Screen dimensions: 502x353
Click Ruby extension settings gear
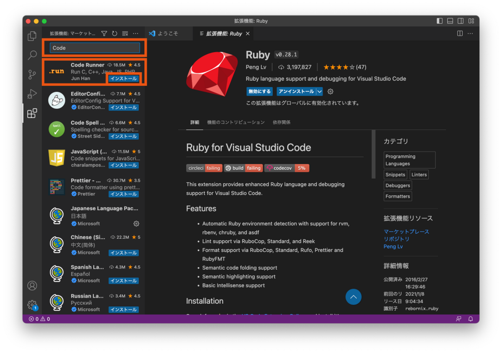point(330,91)
